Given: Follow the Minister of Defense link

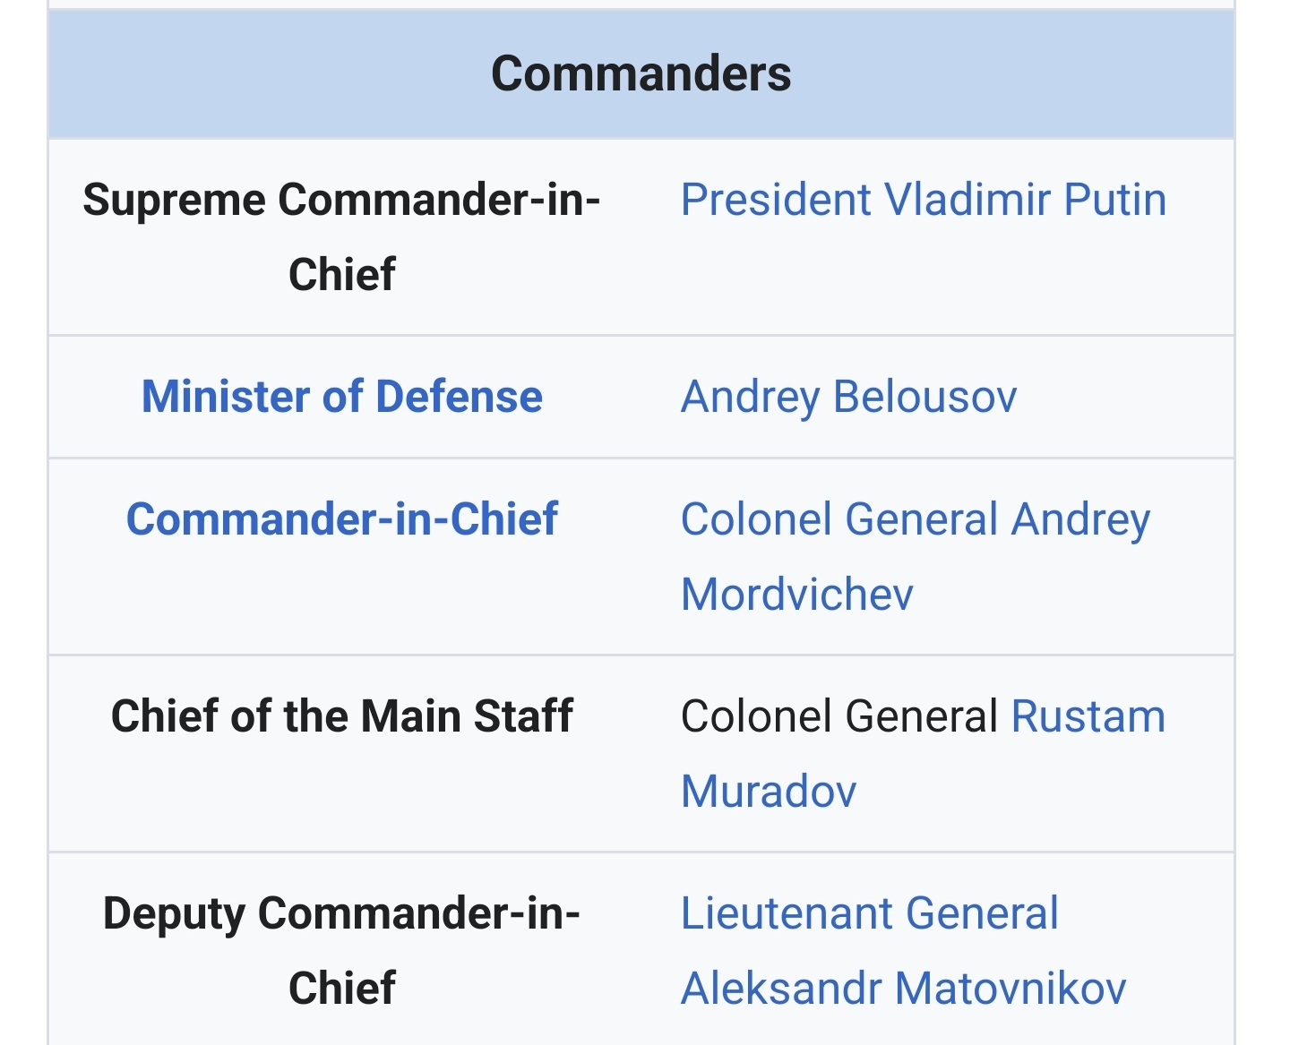Looking at the screenshot, I should coord(341,397).
